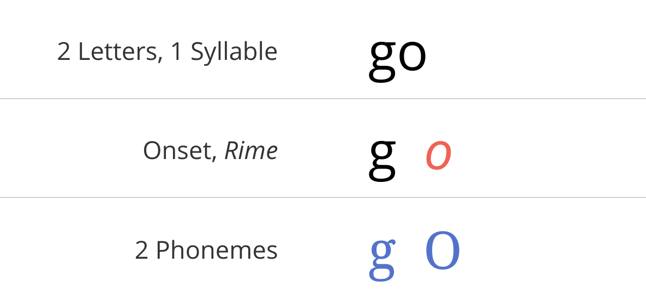Click the word Phonemes
This screenshot has height=299, width=646.
coord(217,249)
